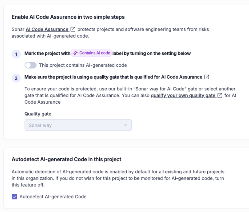
Task: Follow the 'qualify your own quality gate' link
Action: tap(183, 95)
